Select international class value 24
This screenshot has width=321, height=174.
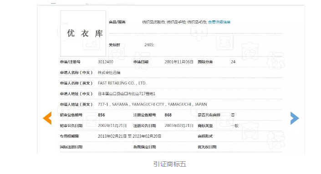[x=233, y=62]
